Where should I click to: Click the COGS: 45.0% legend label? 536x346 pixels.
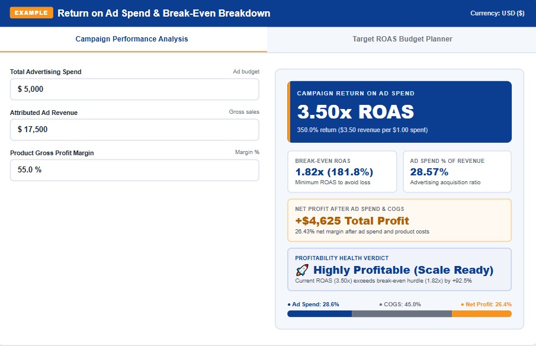pos(400,305)
